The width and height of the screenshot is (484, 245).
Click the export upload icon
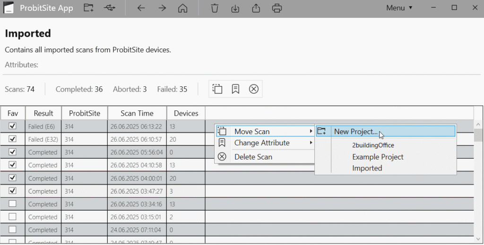(x=256, y=8)
